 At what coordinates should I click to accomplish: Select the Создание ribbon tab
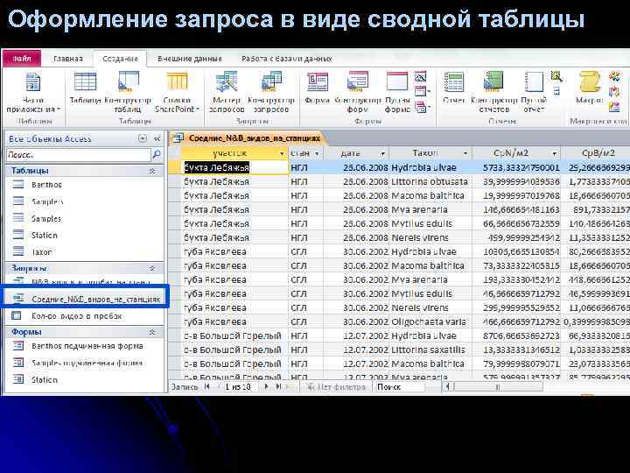120,59
